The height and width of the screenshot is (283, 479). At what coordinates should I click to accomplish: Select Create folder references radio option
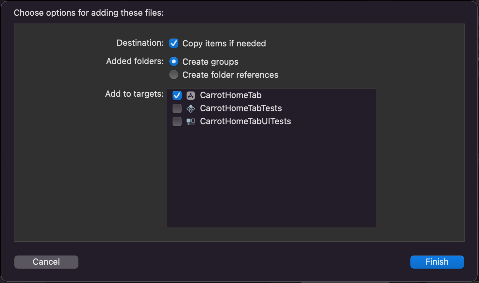click(174, 75)
